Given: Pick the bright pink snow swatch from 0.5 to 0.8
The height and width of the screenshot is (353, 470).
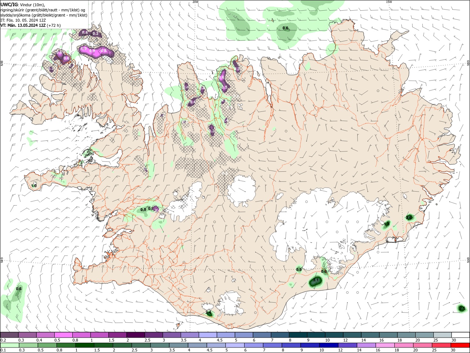Looking at the screenshot, I should [x=64, y=335].
